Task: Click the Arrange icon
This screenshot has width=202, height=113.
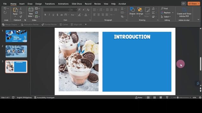Action: [x=140, y=10]
